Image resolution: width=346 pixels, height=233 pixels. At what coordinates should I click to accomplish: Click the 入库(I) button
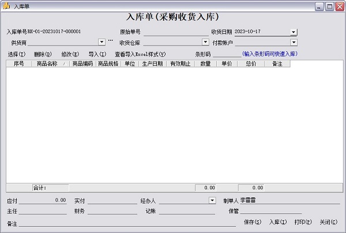point(278,222)
